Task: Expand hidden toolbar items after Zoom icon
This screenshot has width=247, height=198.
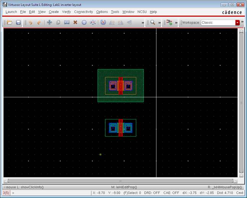Action: [x=159, y=23]
